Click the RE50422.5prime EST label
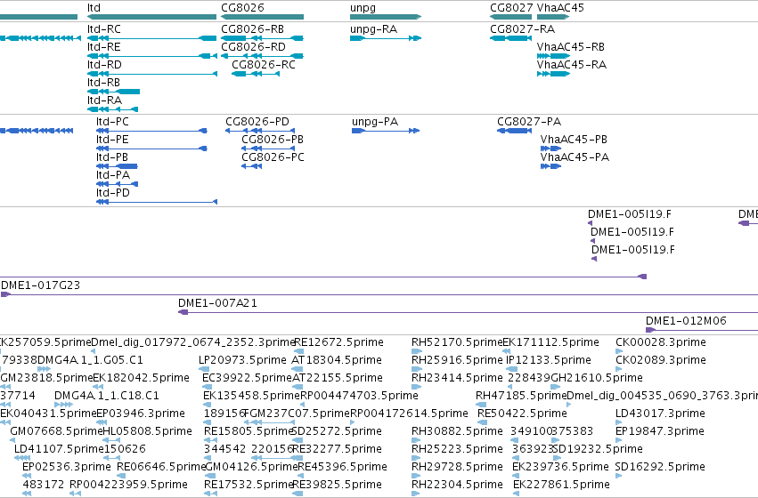758x498 pixels. (522, 414)
